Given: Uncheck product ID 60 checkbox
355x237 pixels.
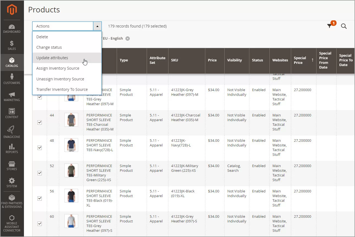Looking at the screenshot, I should click(x=40, y=224).
